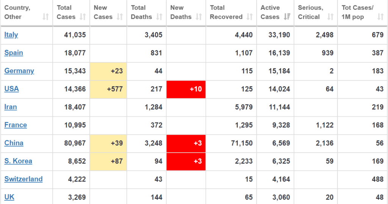Screen dimensions: 388x204
Task: Click Total Deaths sort arrows icon
Action: point(160,17)
